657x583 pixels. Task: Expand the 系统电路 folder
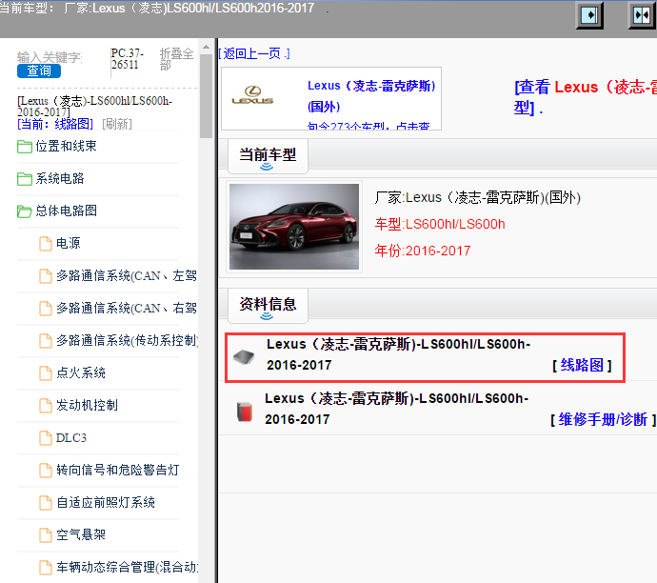tap(60, 178)
